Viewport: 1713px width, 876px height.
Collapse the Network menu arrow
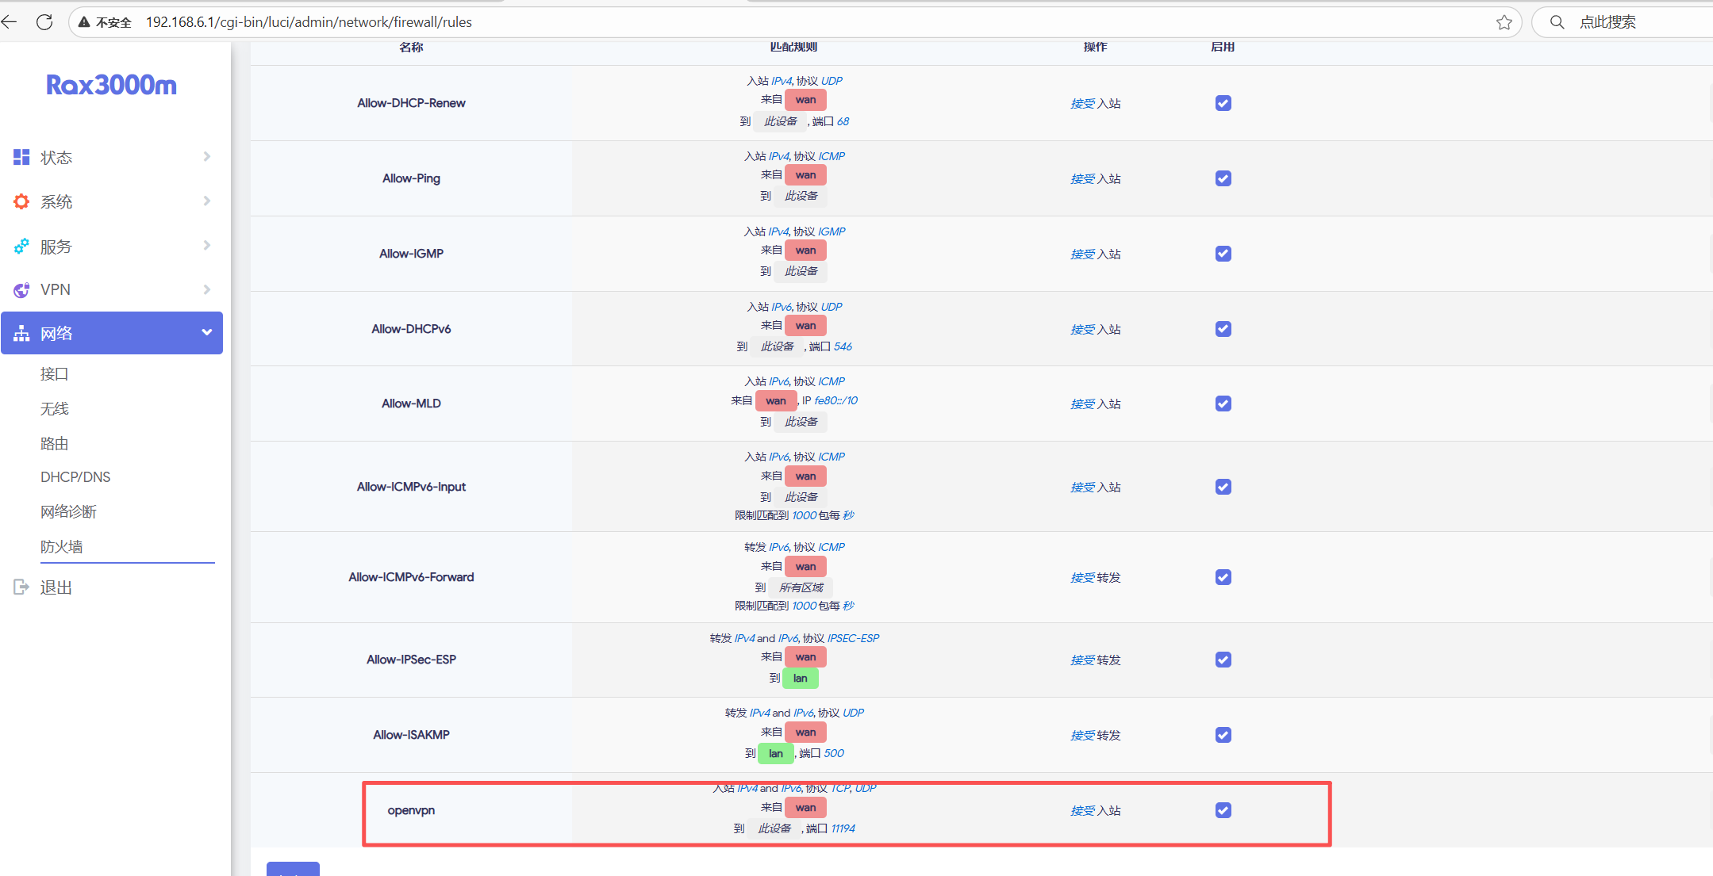pyautogui.click(x=206, y=333)
